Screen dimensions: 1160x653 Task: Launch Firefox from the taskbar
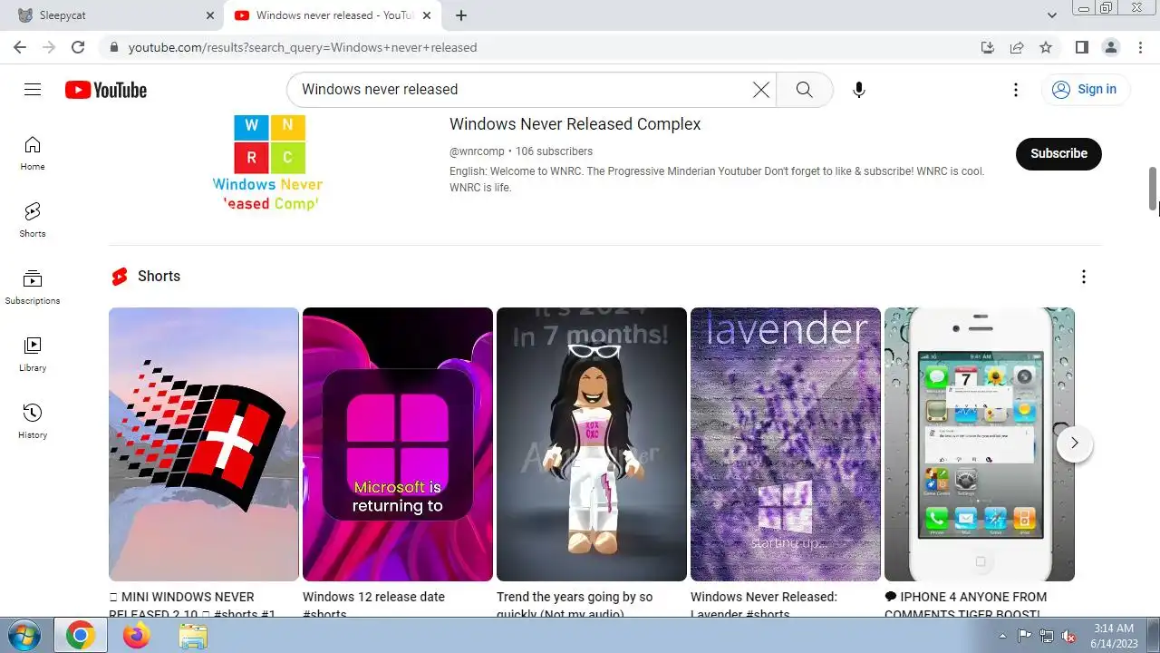(137, 636)
